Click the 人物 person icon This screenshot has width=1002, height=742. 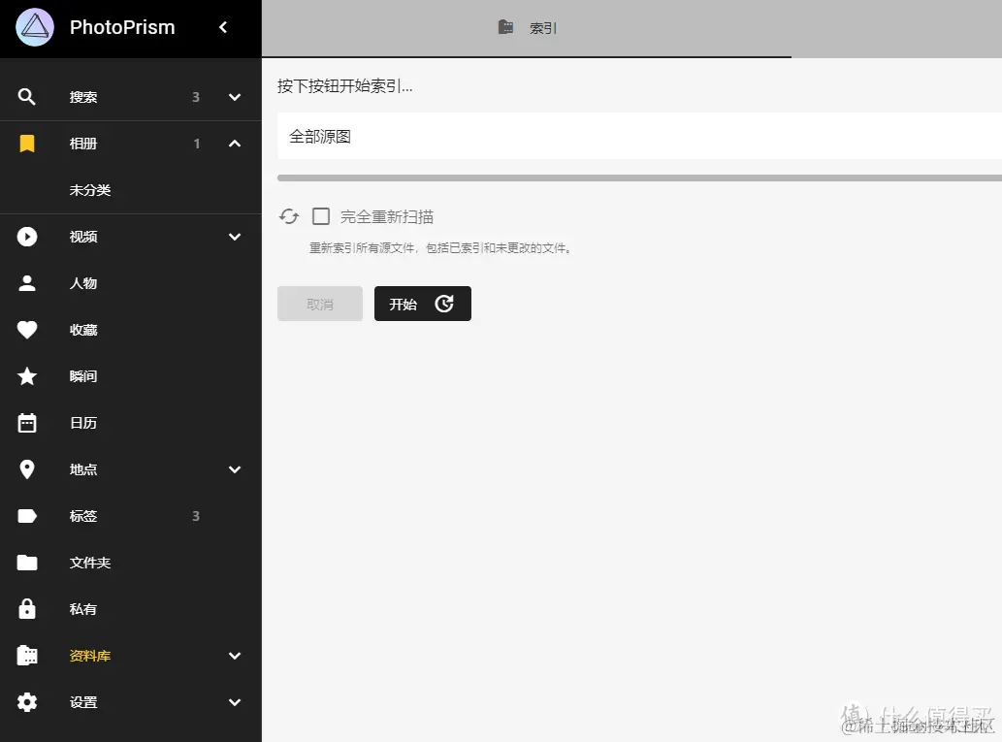click(x=26, y=282)
